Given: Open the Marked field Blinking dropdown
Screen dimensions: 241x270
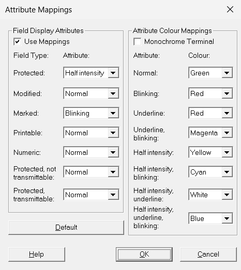Looking at the screenshot, I should (x=91, y=113).
